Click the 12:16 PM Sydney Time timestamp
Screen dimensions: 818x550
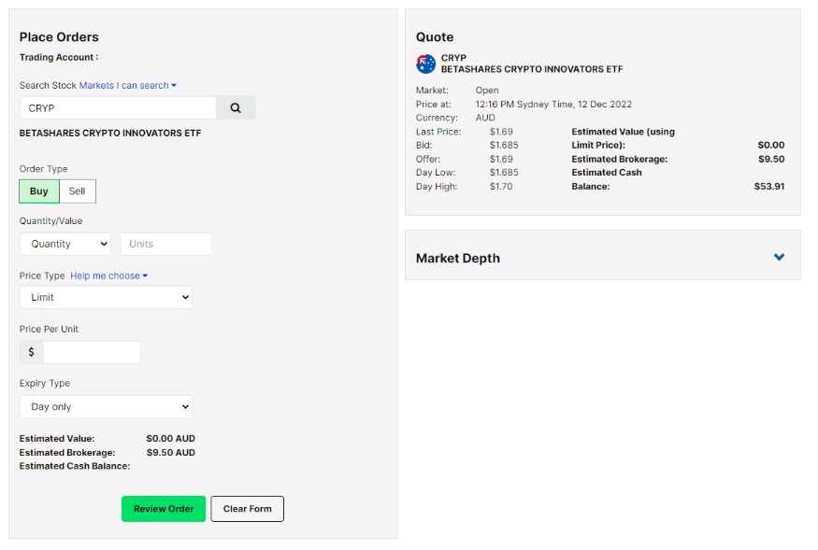tap(553, 105)
